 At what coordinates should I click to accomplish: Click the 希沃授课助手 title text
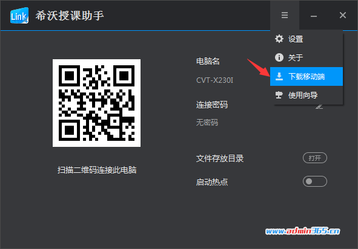(x=70, y=16)
